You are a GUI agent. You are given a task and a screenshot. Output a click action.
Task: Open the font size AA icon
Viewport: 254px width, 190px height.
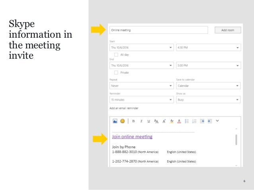[x=156, y=121]
